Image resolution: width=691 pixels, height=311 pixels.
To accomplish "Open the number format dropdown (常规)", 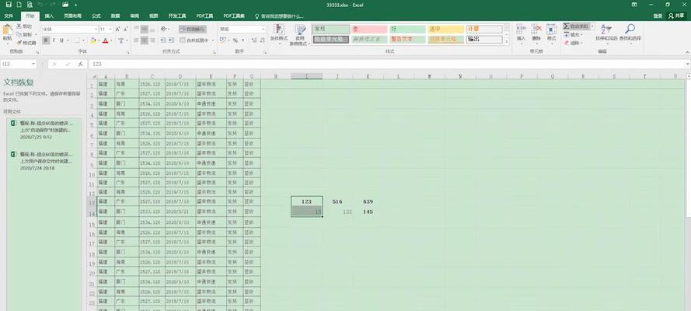I will point(263,29).
